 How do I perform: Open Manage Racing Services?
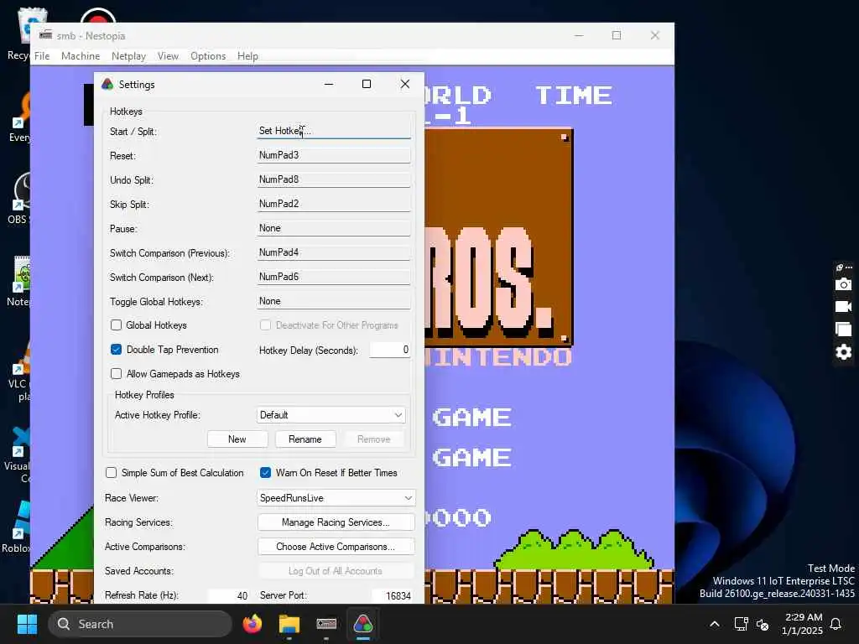point(336,522)
